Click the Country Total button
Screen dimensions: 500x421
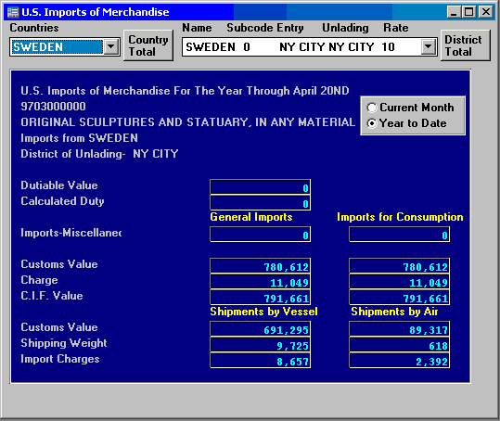tap(148, 45)
